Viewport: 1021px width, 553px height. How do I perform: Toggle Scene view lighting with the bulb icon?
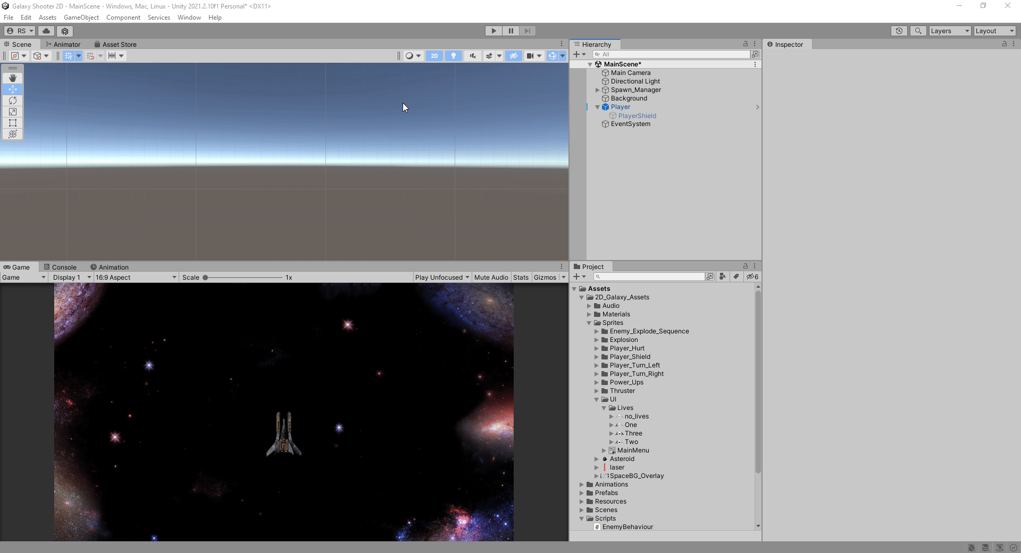pyautogui.click(x=453, y=55)
